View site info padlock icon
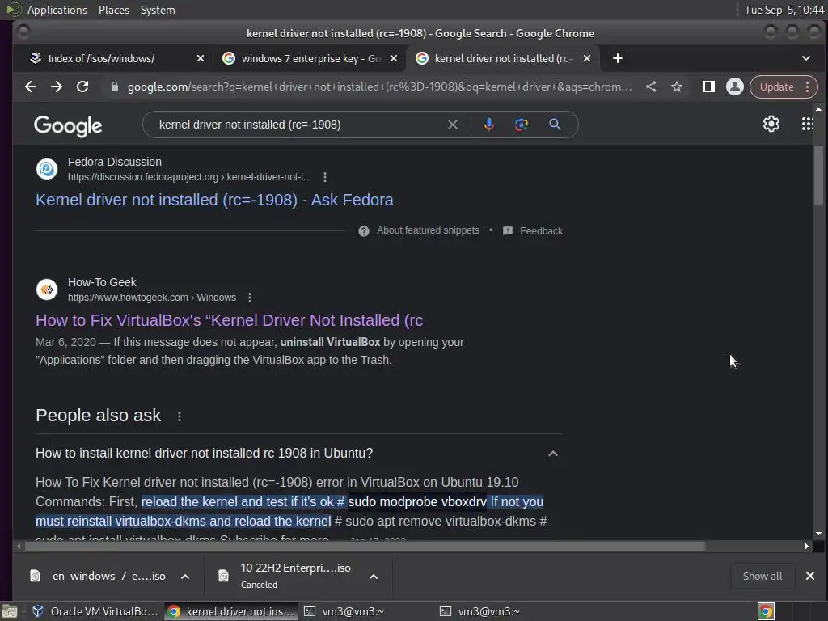Screen dimensions: 828x621 [115, 87]
